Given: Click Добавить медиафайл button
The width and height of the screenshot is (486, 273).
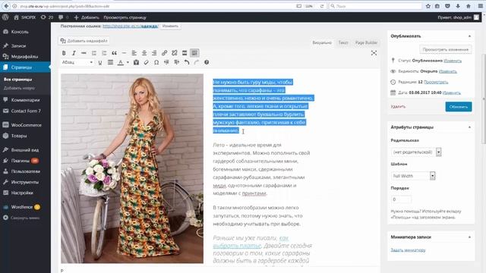Looking at the screenshot, I should pyautogui.click(x=84, y=41).
